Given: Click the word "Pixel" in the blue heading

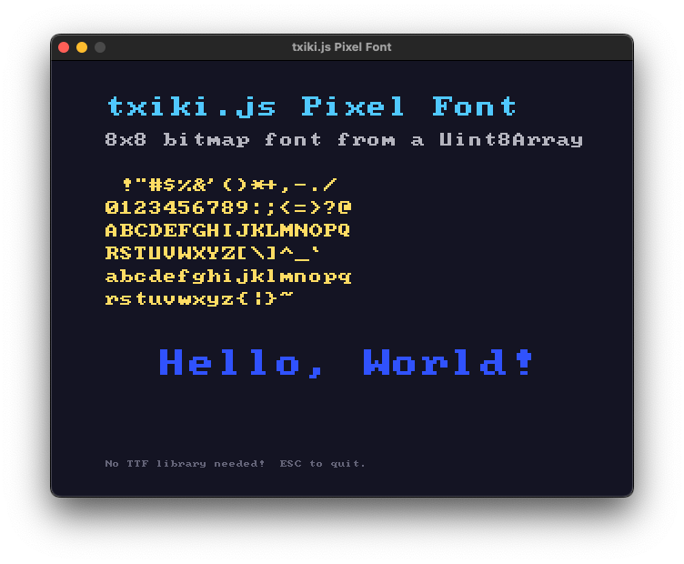Looking at the screenshot, I should [354, 107].
